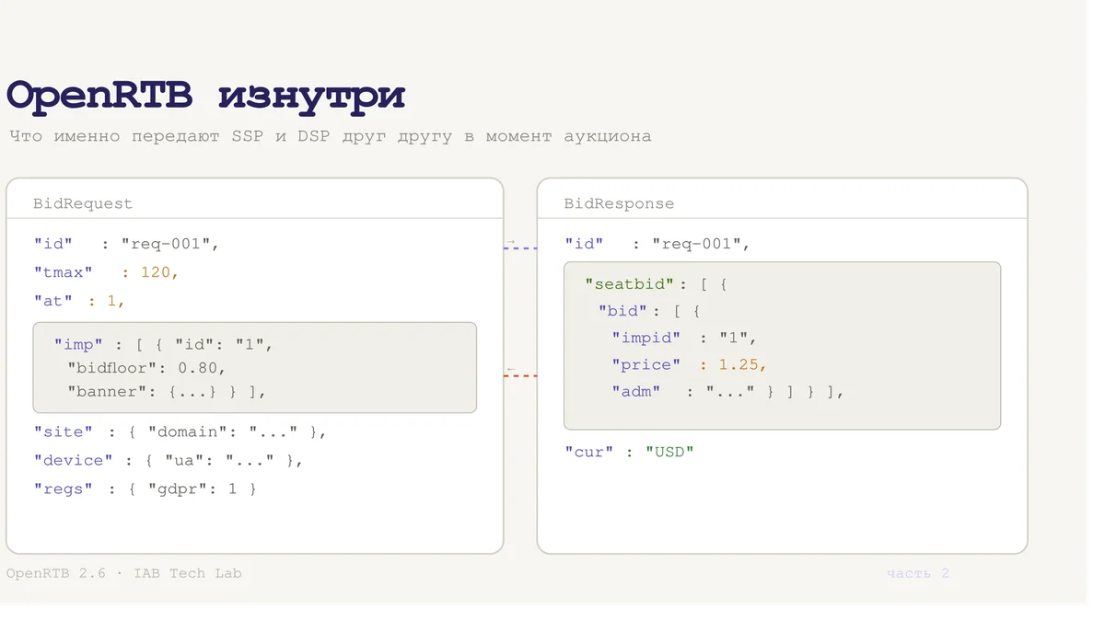Viewport: 1105px width, 621px height.
Task: Click the "at" : 1 line
Action: 79,301
